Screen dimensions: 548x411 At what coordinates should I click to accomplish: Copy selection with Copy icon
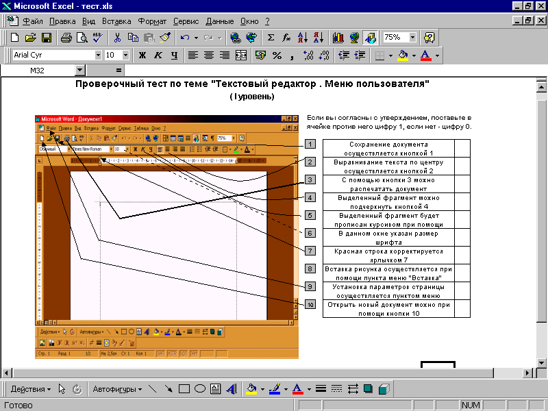pos(133,38)
